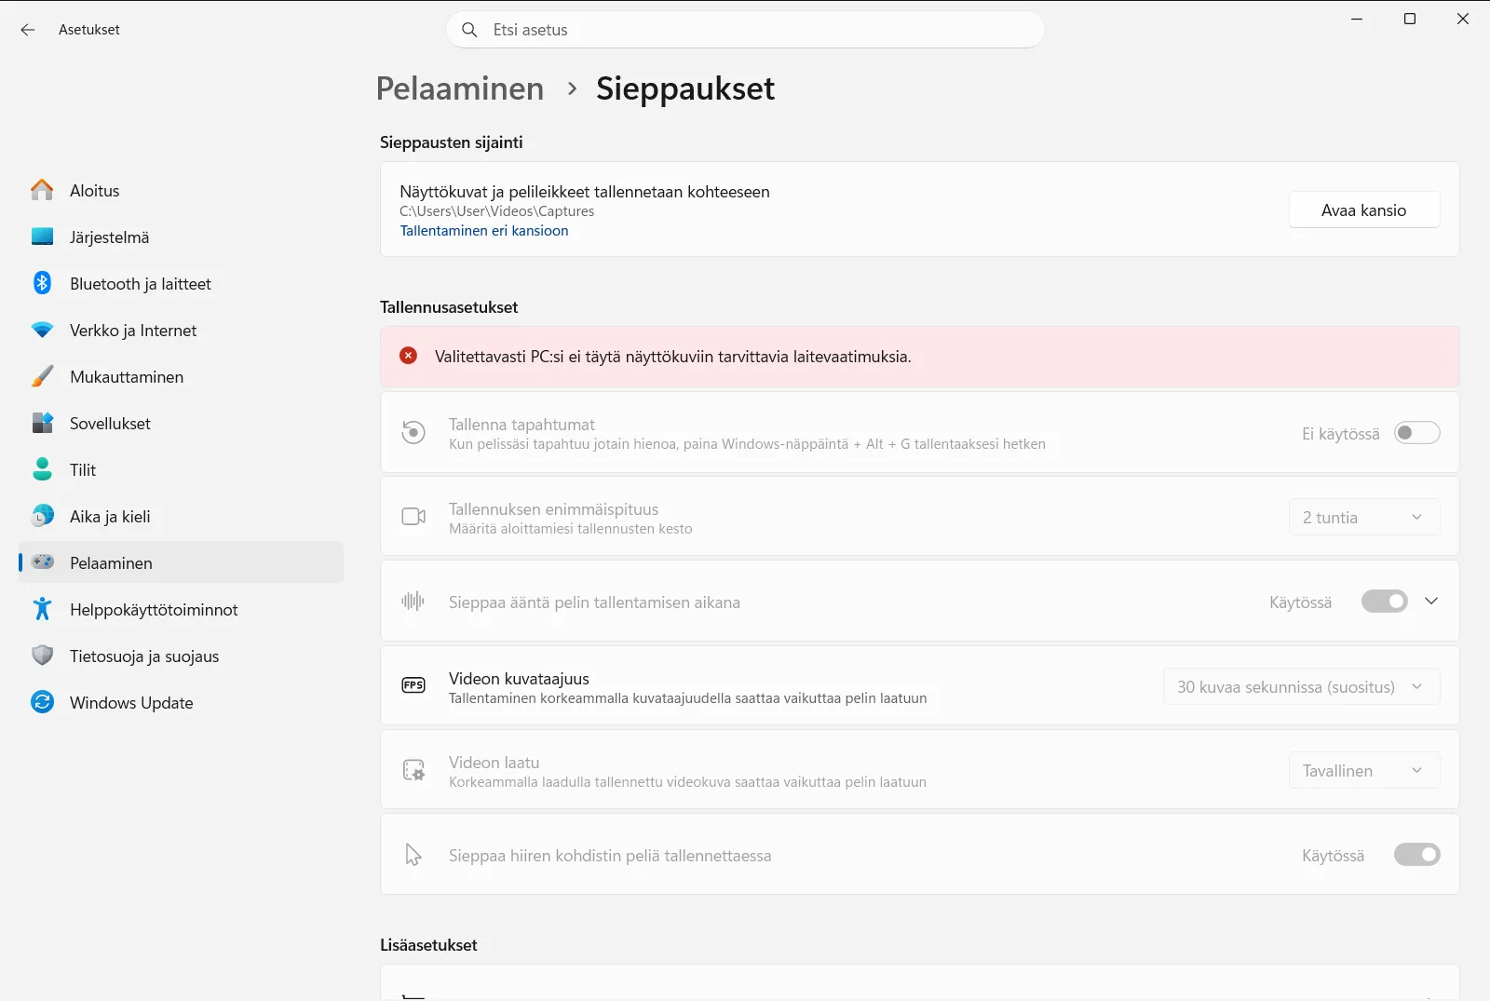The height and width of the screenshot is (1001, 1490).
Task: Click the Bluetooth icon in sidebar
Action: (42, 283)
